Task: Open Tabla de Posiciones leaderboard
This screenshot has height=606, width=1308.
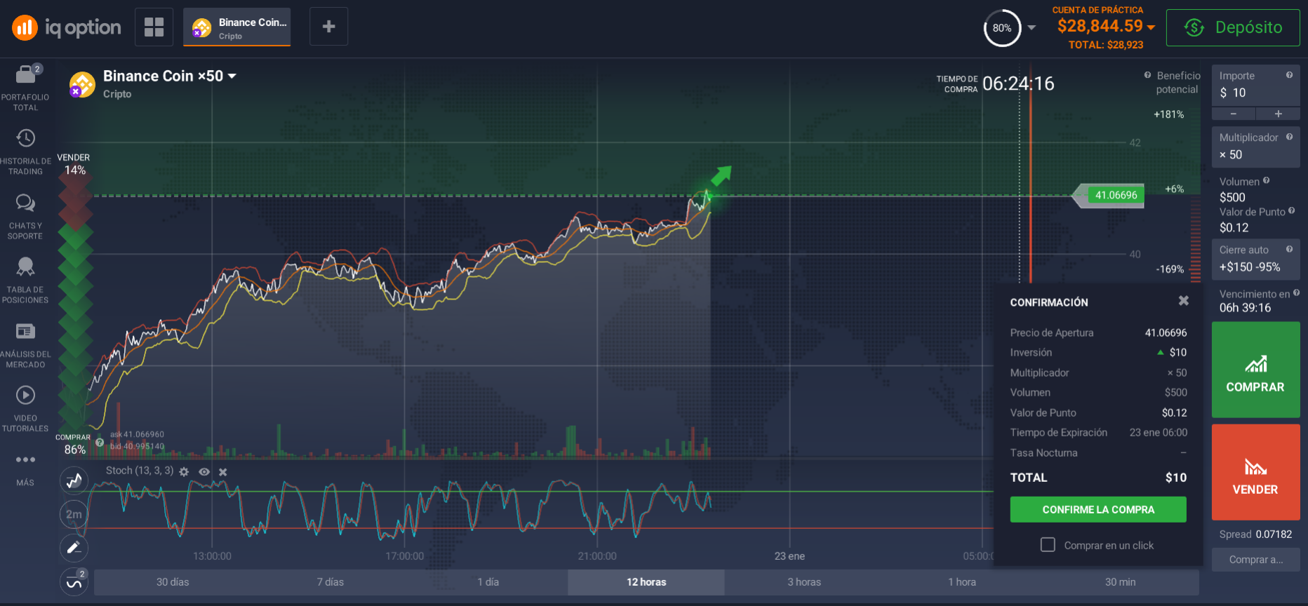Action: point(26,267)
